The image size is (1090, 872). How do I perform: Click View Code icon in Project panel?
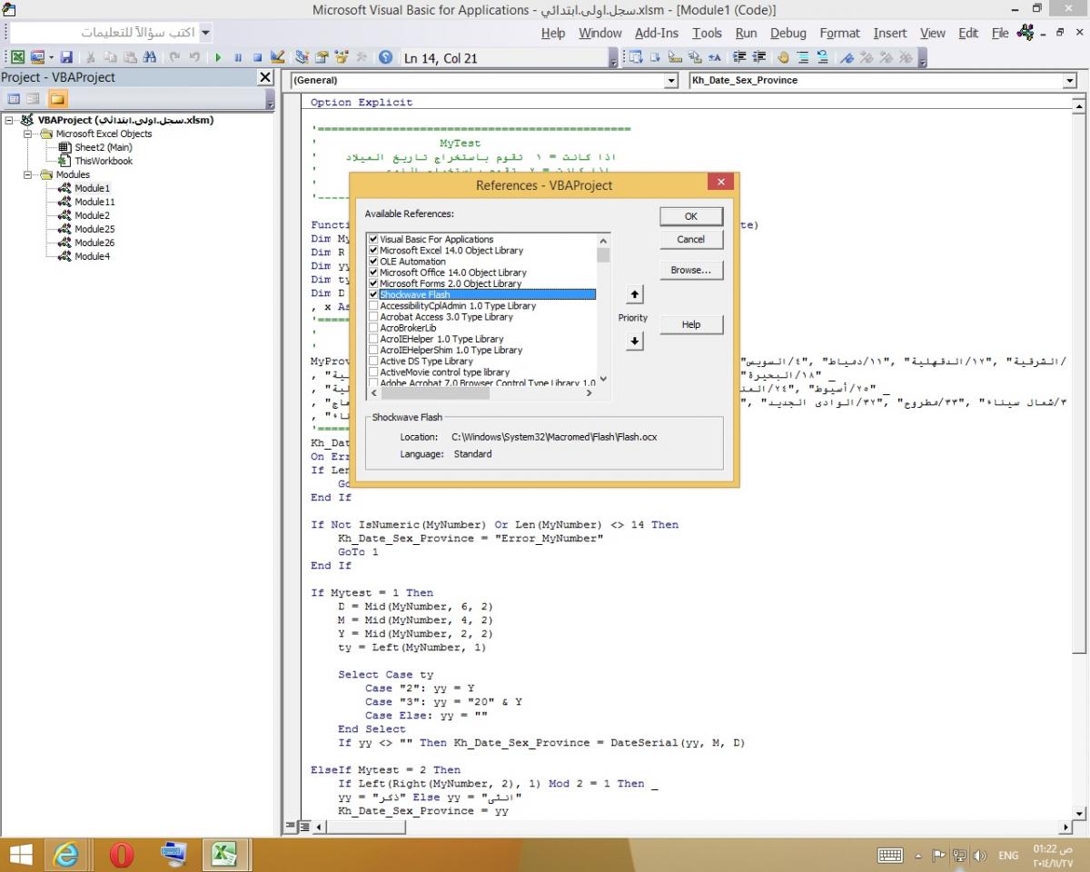coord(14,99)
